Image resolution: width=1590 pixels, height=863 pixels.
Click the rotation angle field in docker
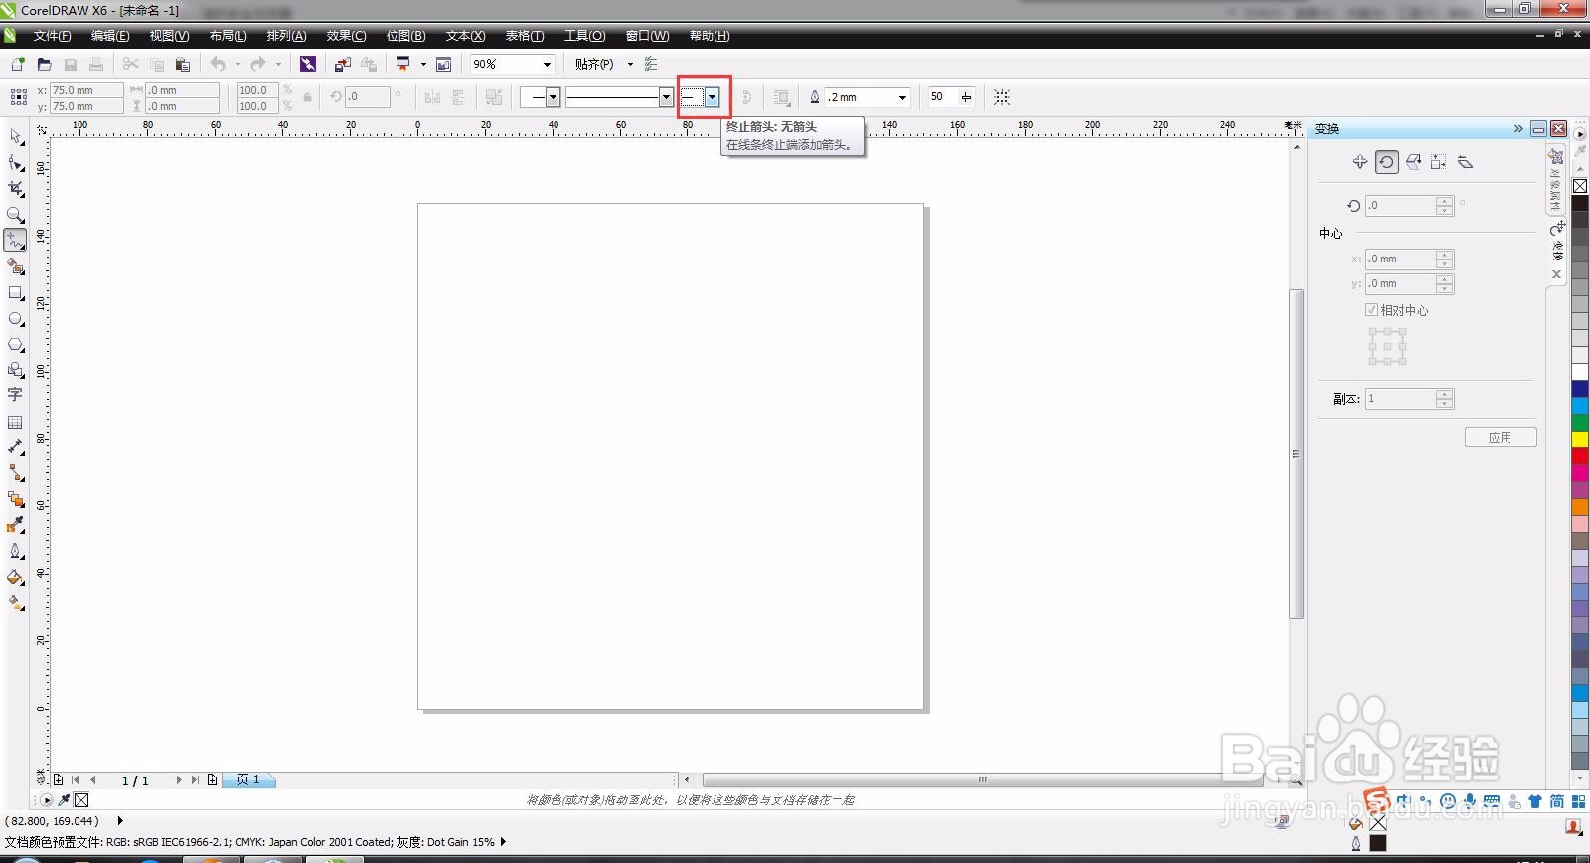(x=1400, y=205)
